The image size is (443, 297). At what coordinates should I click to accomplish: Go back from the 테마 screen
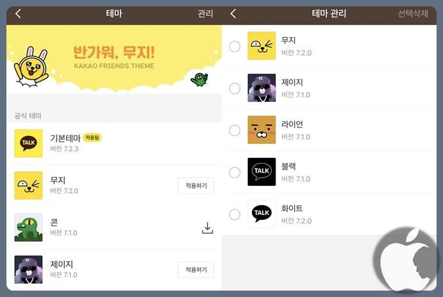click(18, 13)
